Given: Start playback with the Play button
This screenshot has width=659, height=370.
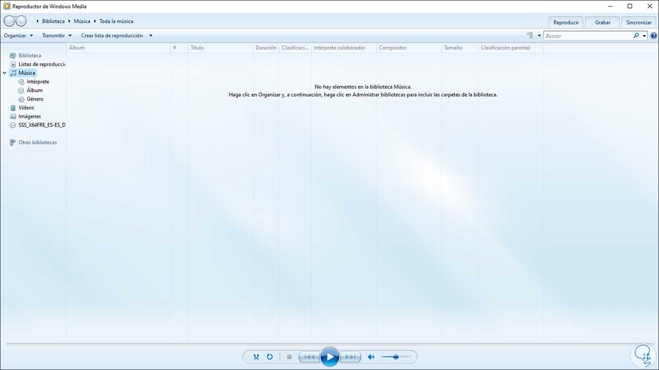Looking at the screenshot, I should point(330,357).
